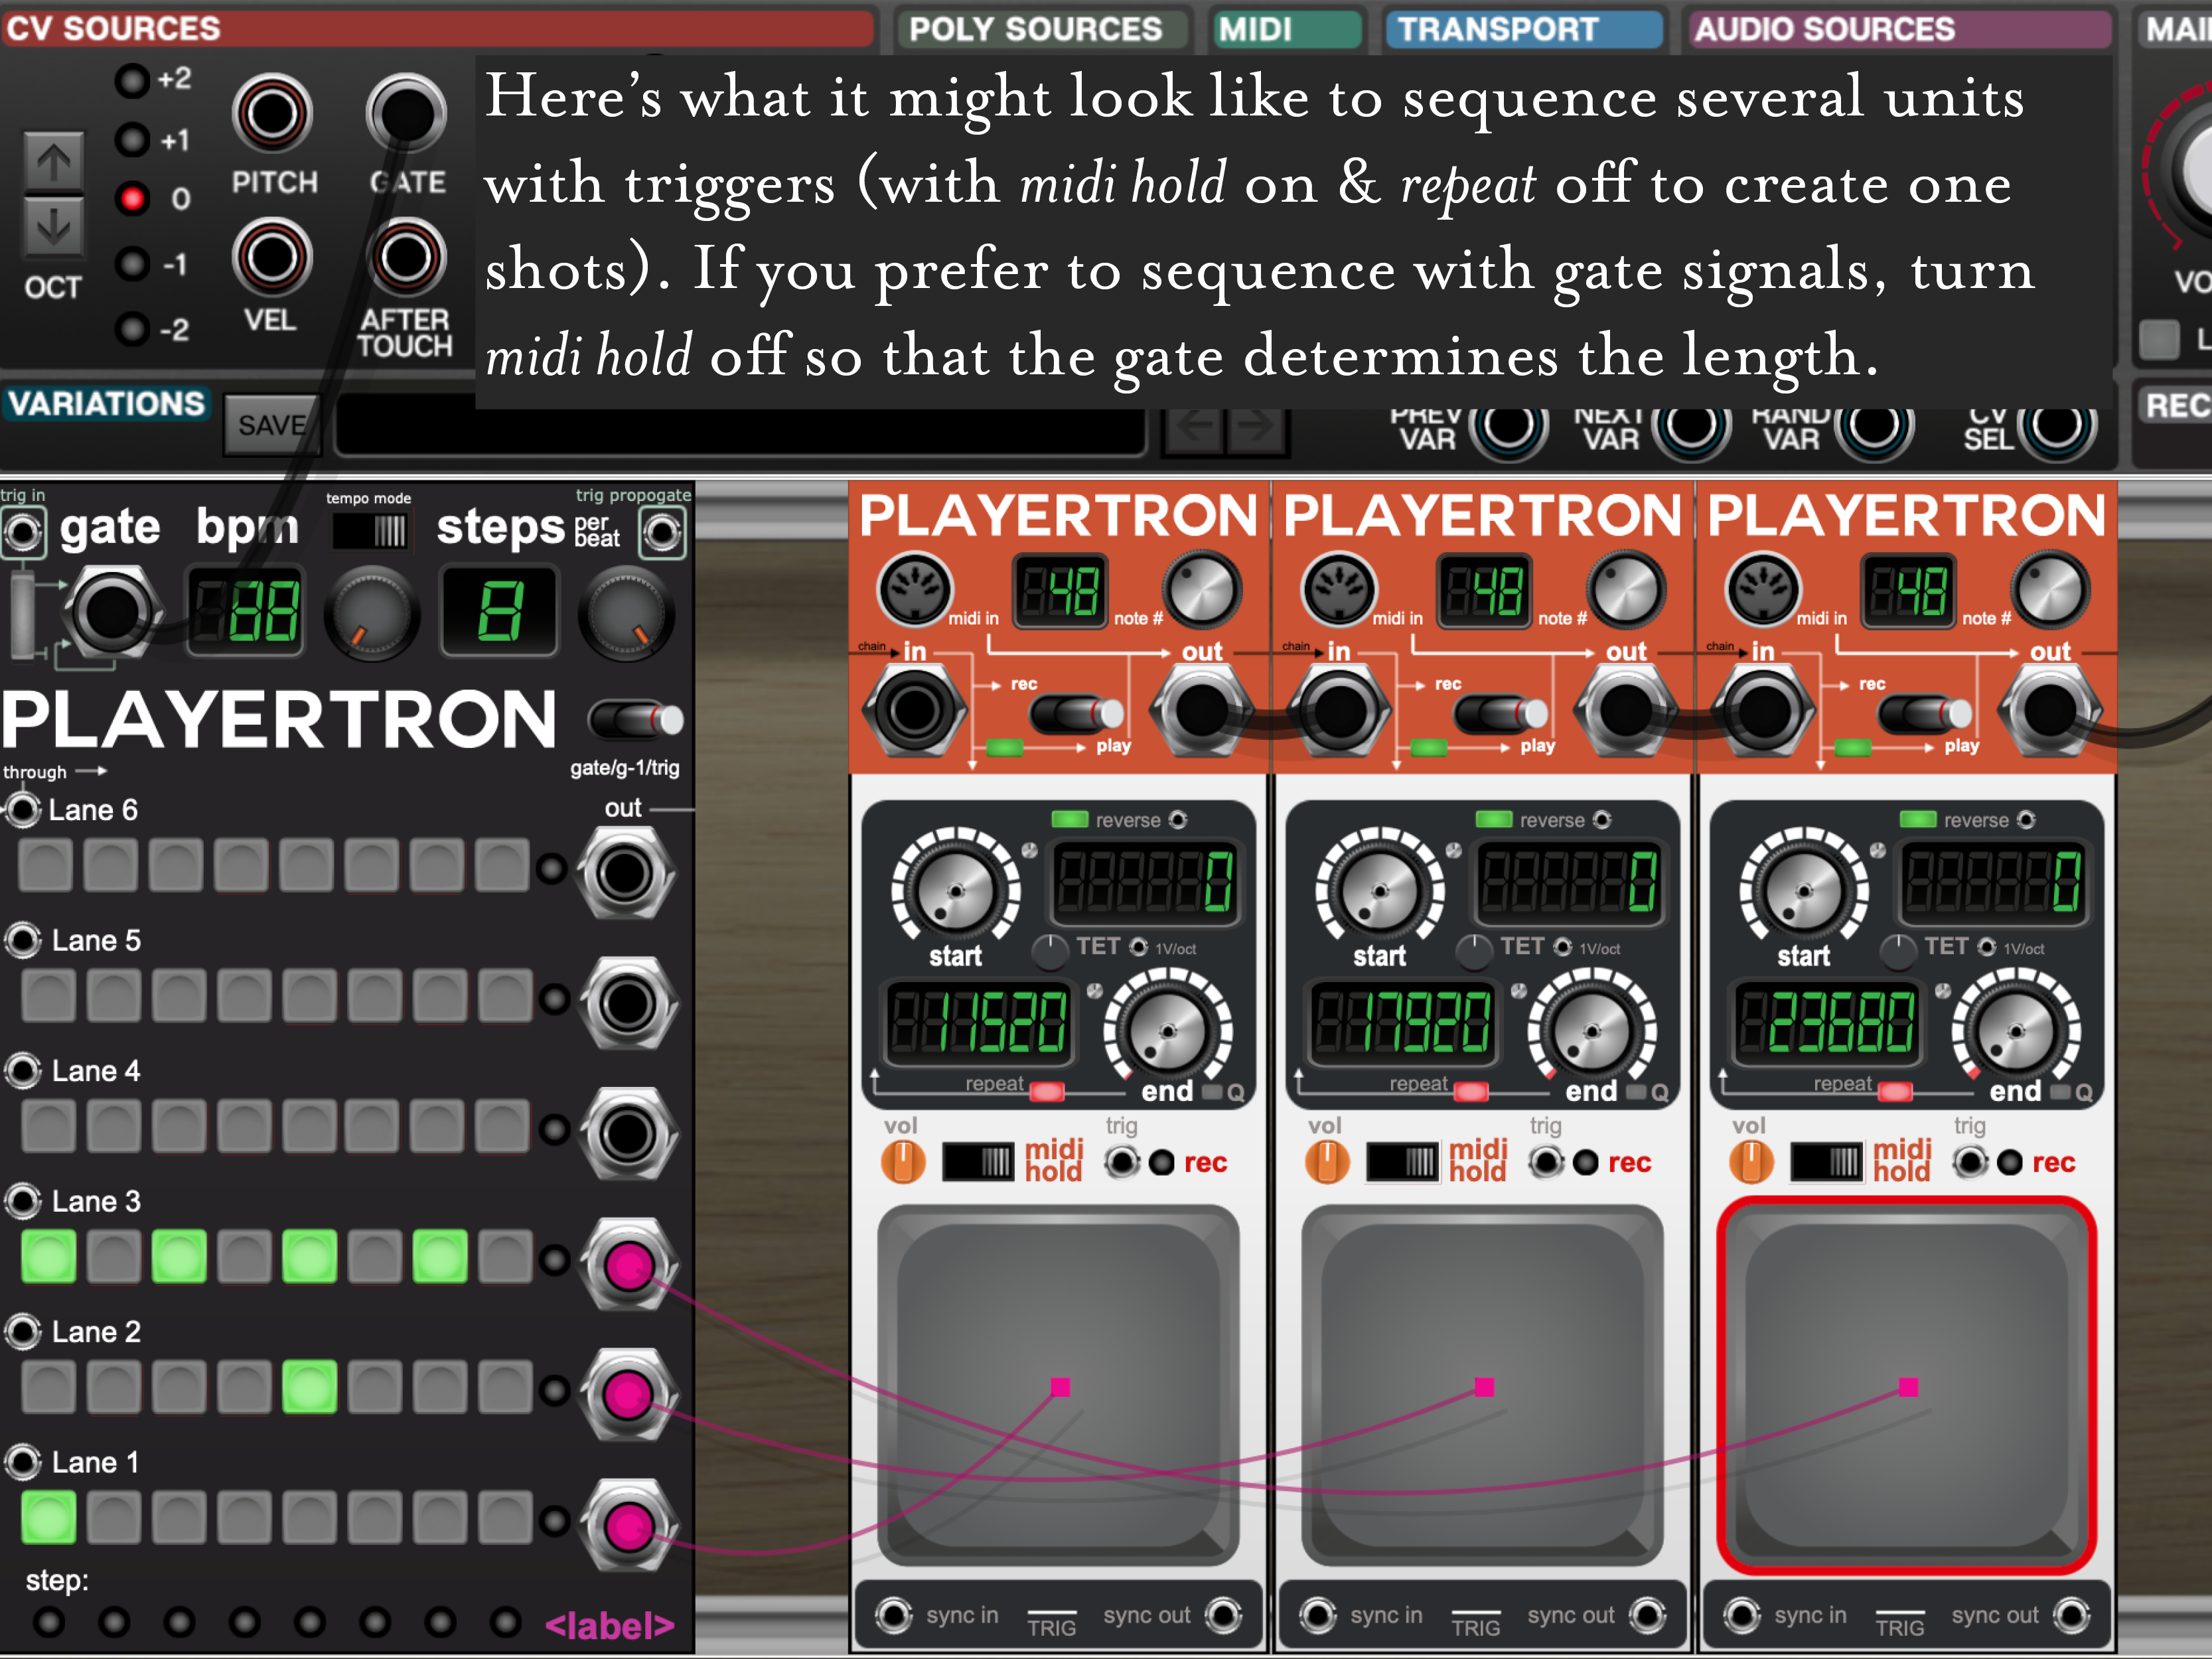Click the trig propogate jack on the sequencer
Viewport: 2212px width, 1659px height.
(x=662, y=533)
